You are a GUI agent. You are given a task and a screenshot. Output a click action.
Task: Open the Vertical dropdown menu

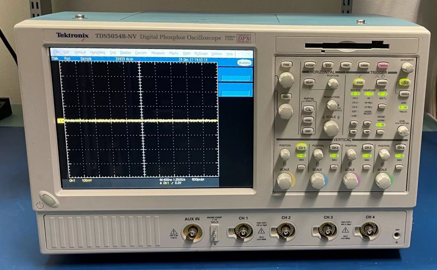point(80,52)
